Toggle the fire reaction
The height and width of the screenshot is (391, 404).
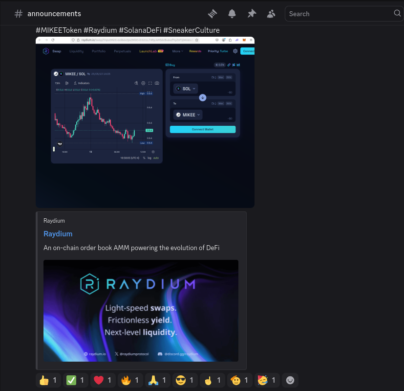click(x=130, y=380)
